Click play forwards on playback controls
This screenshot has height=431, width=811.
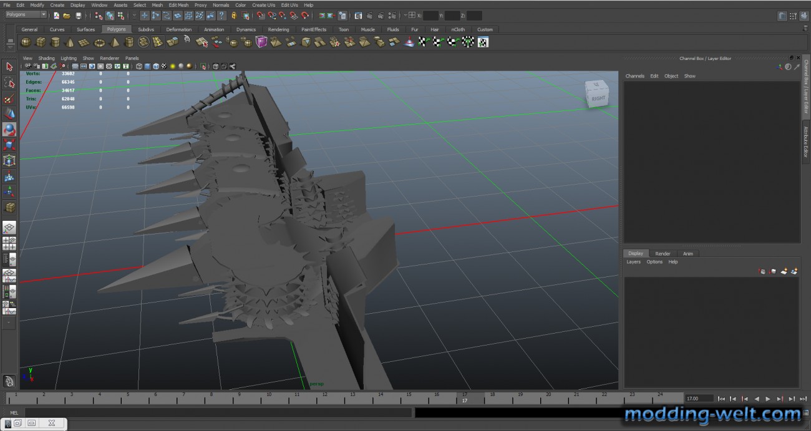tap(768, 399)
